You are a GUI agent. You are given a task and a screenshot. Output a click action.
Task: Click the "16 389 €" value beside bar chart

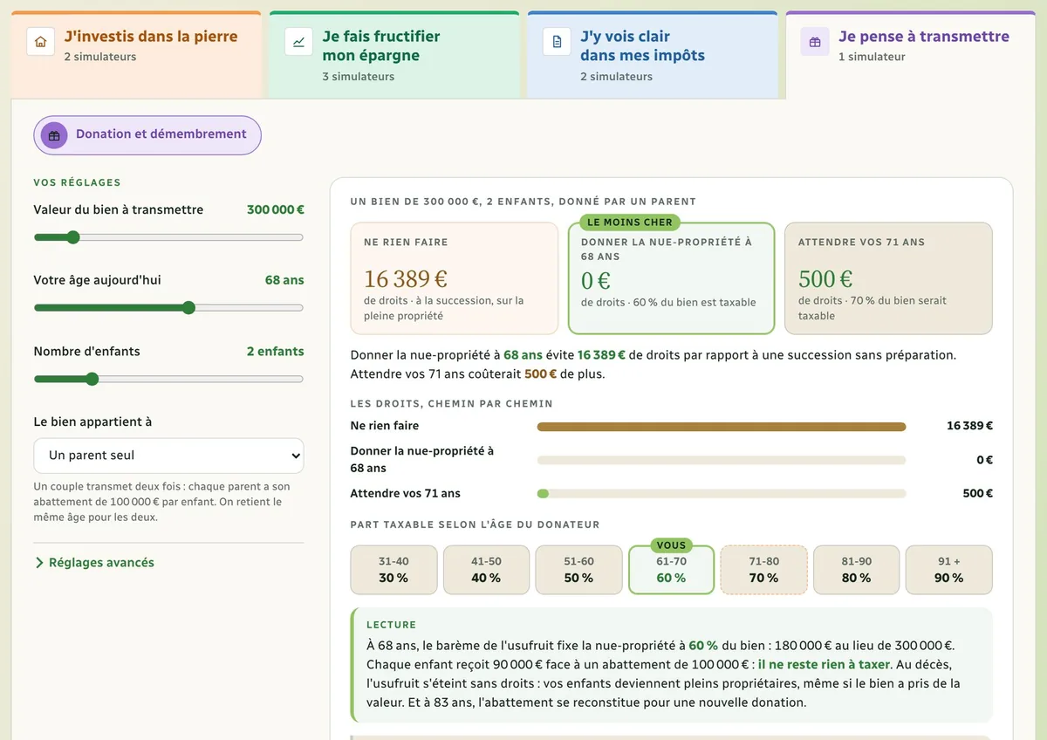pos(969,426)
